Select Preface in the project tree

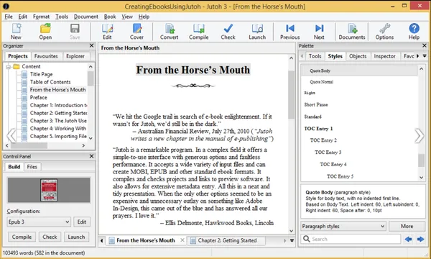(39, 97)
